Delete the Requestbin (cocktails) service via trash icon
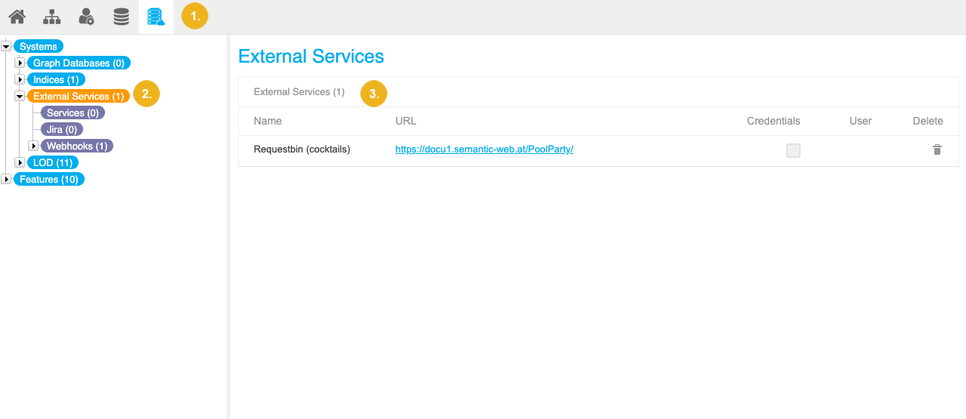Image resolution: width=966 pixels, height=419 pixels. tap(937, 149)
